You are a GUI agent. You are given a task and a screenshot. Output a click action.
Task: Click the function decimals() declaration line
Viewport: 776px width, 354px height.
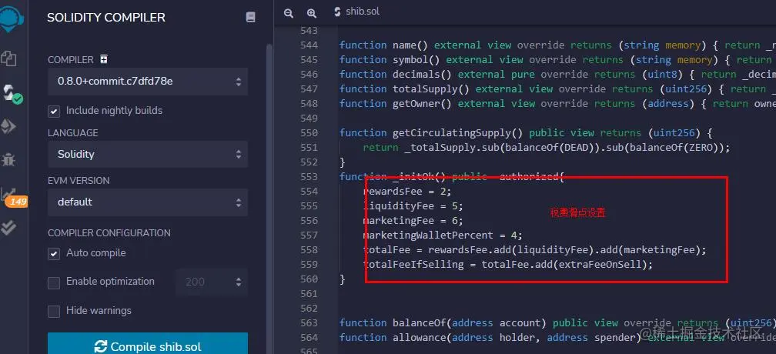click(557, 75)
